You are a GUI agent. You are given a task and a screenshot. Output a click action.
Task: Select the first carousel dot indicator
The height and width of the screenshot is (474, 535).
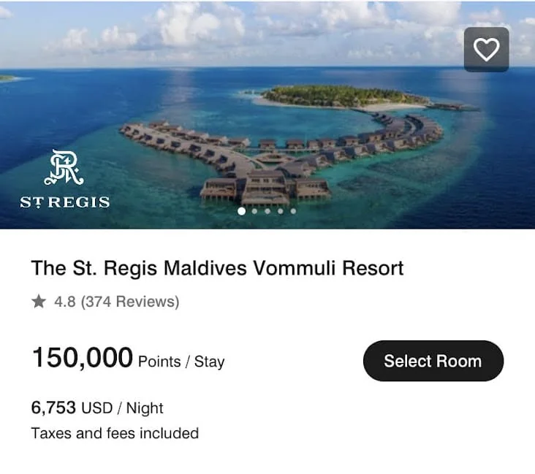[241, 211]
